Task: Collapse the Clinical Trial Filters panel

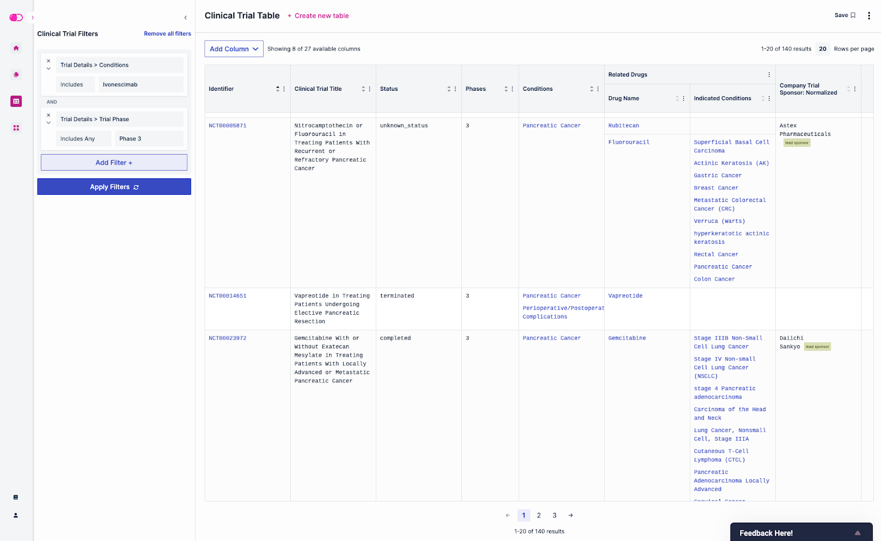Action: click(x=186, y=18)
